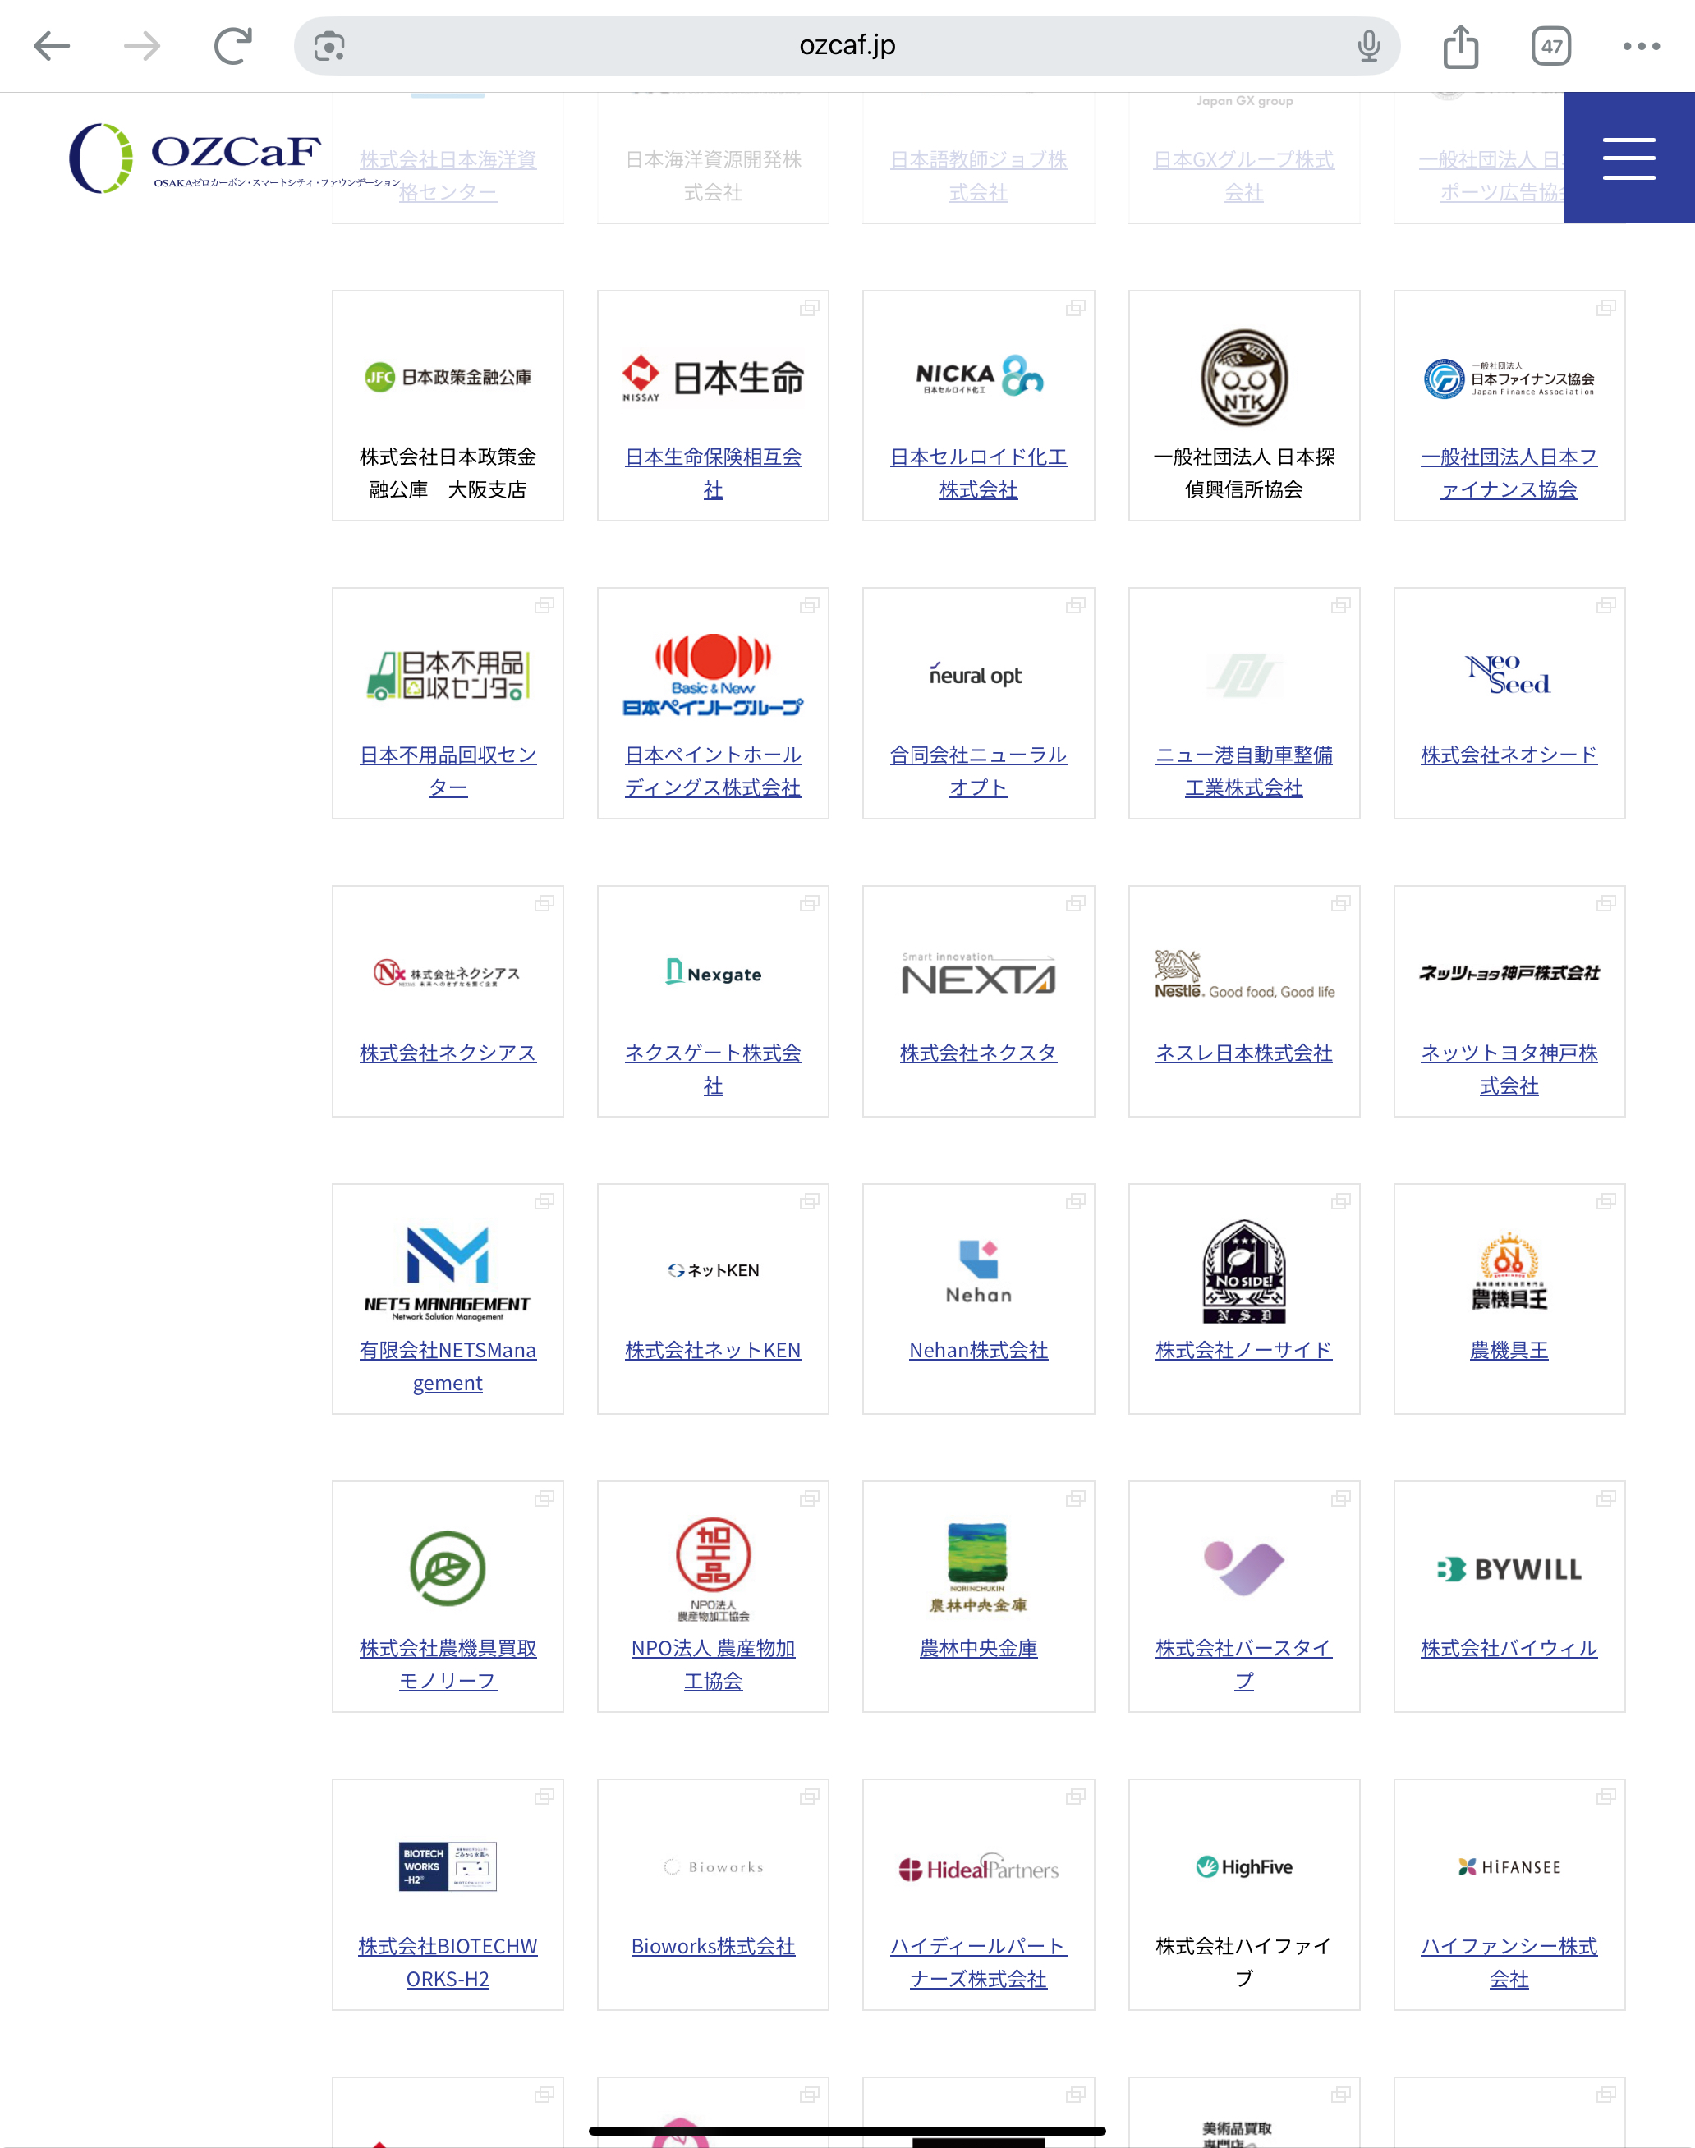Click the Nehan logo image
Viewport: 1695px width, 2148px height.
(977, 1271)
